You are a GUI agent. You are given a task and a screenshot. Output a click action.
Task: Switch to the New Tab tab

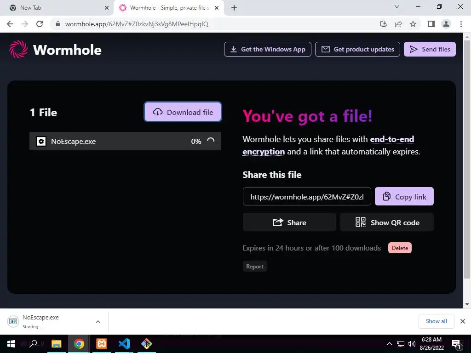[x=57, y=8]
